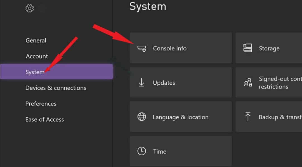Open the Storage tile

point(269,48)
